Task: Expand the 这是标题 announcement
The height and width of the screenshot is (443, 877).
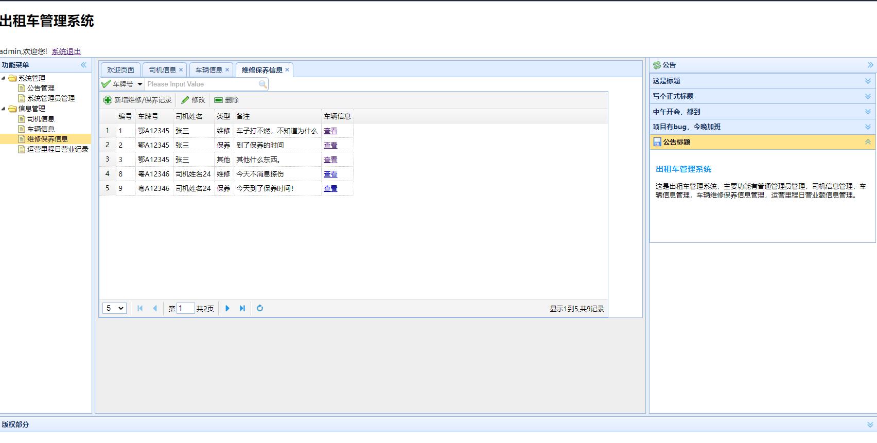Action: [x=868, y=81]
